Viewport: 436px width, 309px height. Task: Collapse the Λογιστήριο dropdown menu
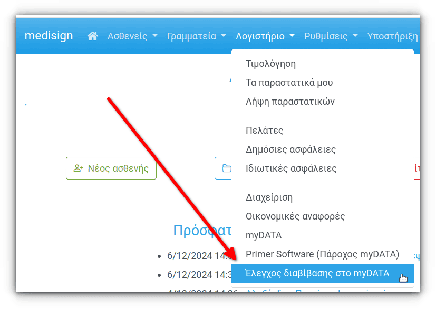click(x=265, y=36)
